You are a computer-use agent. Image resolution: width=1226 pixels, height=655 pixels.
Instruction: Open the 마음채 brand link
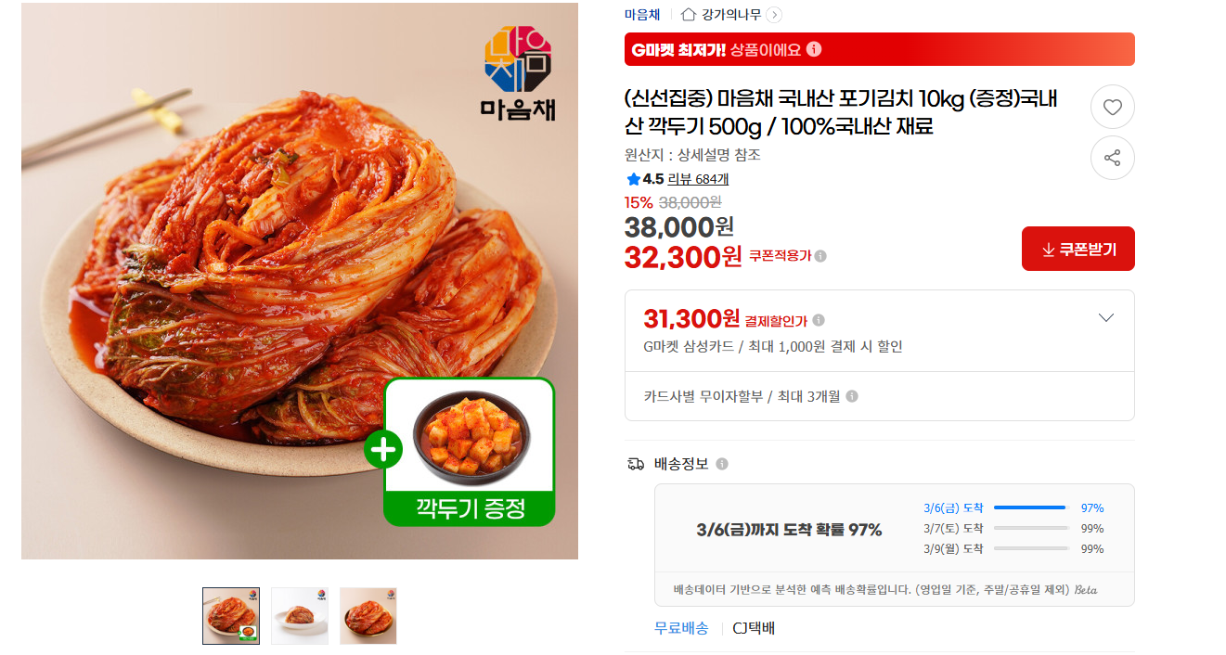642,14
